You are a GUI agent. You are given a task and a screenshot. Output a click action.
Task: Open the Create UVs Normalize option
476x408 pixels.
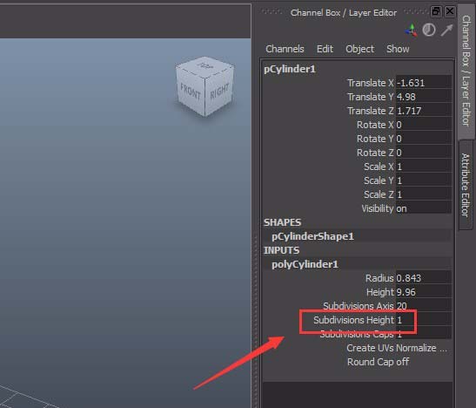397,348
